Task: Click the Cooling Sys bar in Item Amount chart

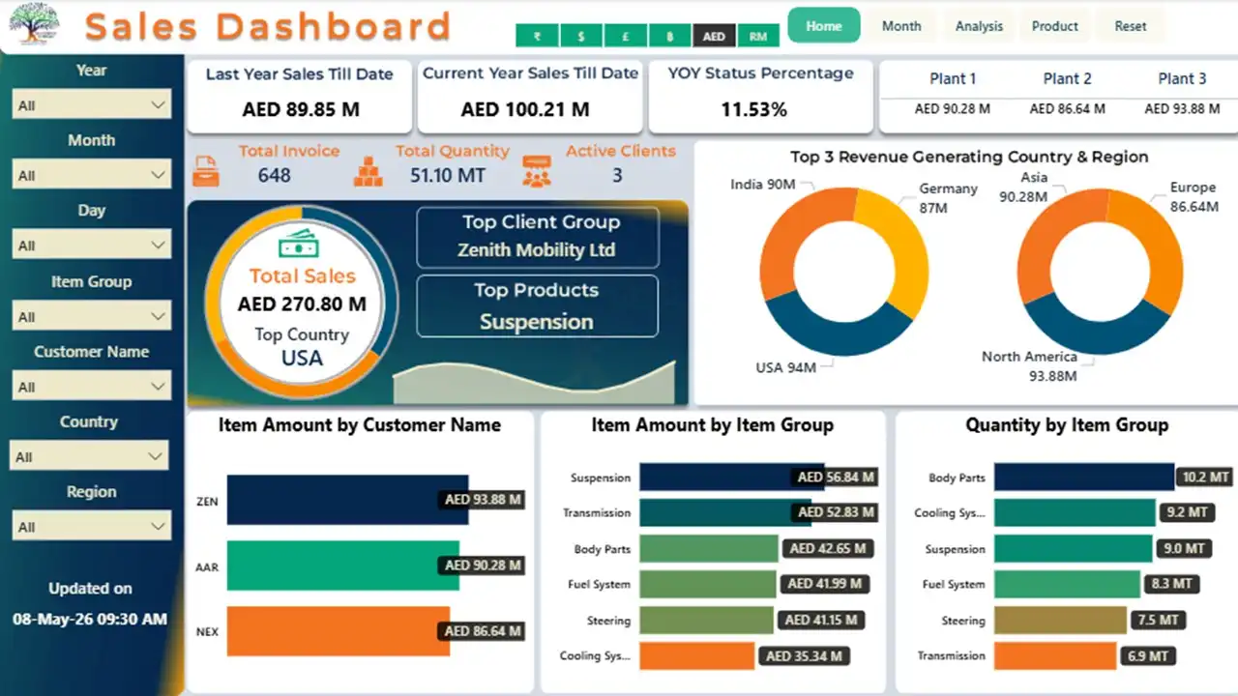Action: (x=696, y=655)
